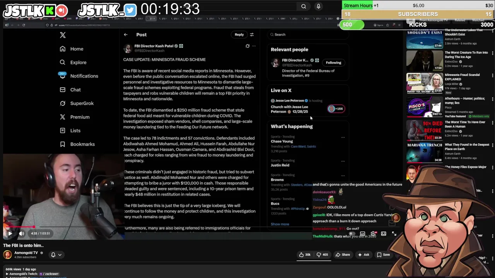The image size is (495, 278).
Task: Click the Ask button
Action: [364, 255]
